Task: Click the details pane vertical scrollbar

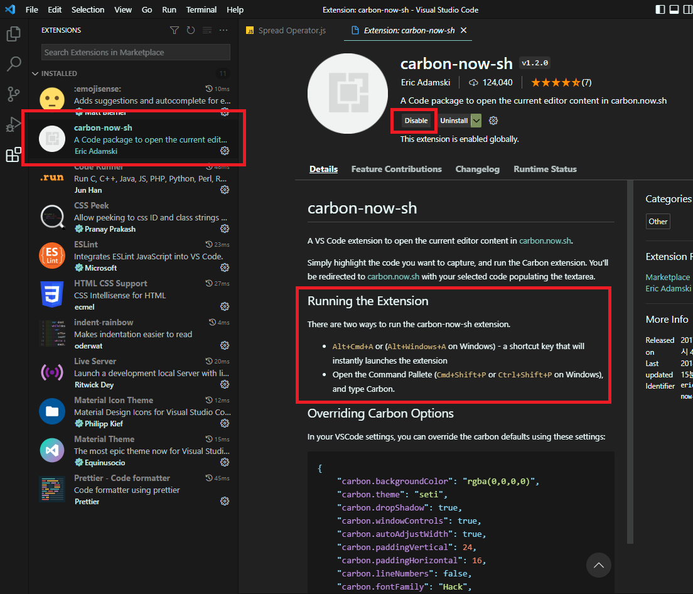Action: coord(630,362)
